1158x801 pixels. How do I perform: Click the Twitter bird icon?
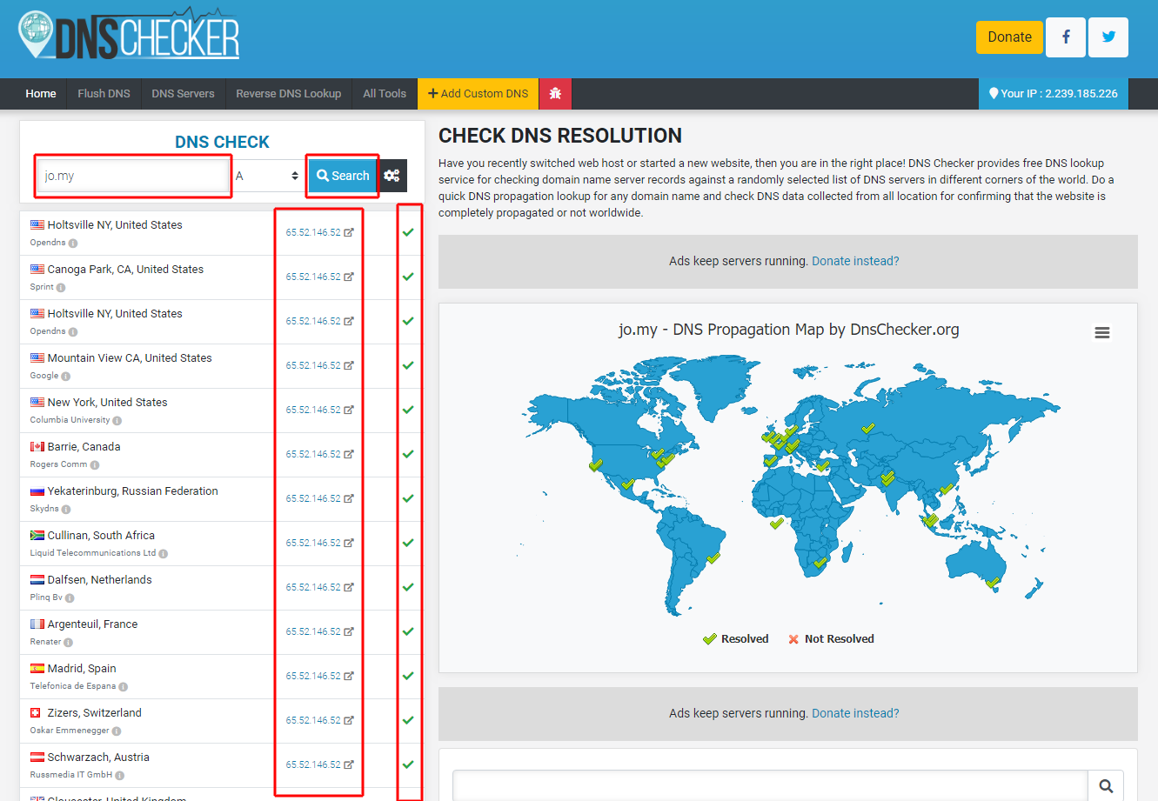tap(1108, 37)
